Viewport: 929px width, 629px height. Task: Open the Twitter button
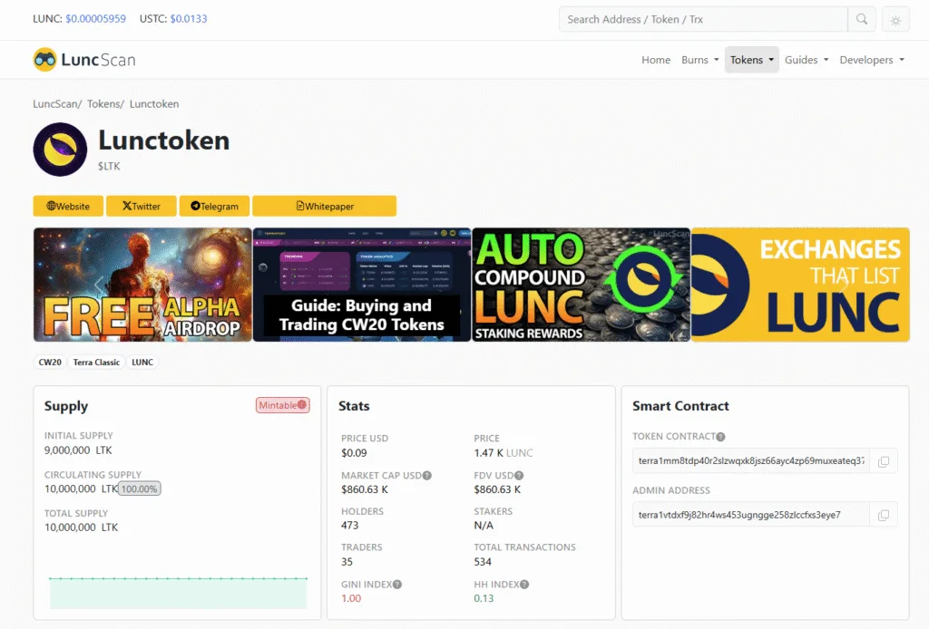pyautogui.click(x=141, y=206)
